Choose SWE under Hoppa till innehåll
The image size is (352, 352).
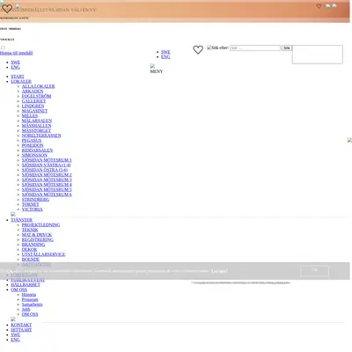pyautogui.click(x=16, y=62)
